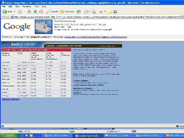This screenshot has width=184, height=138.
Task: Open the File menu
Action: click(4, 6)
